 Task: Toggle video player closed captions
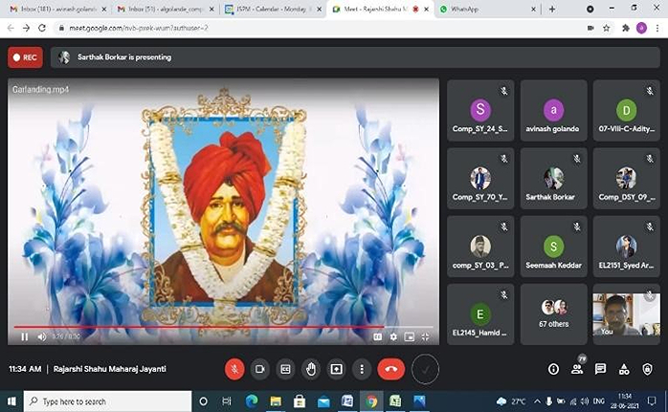pos(377,336)
